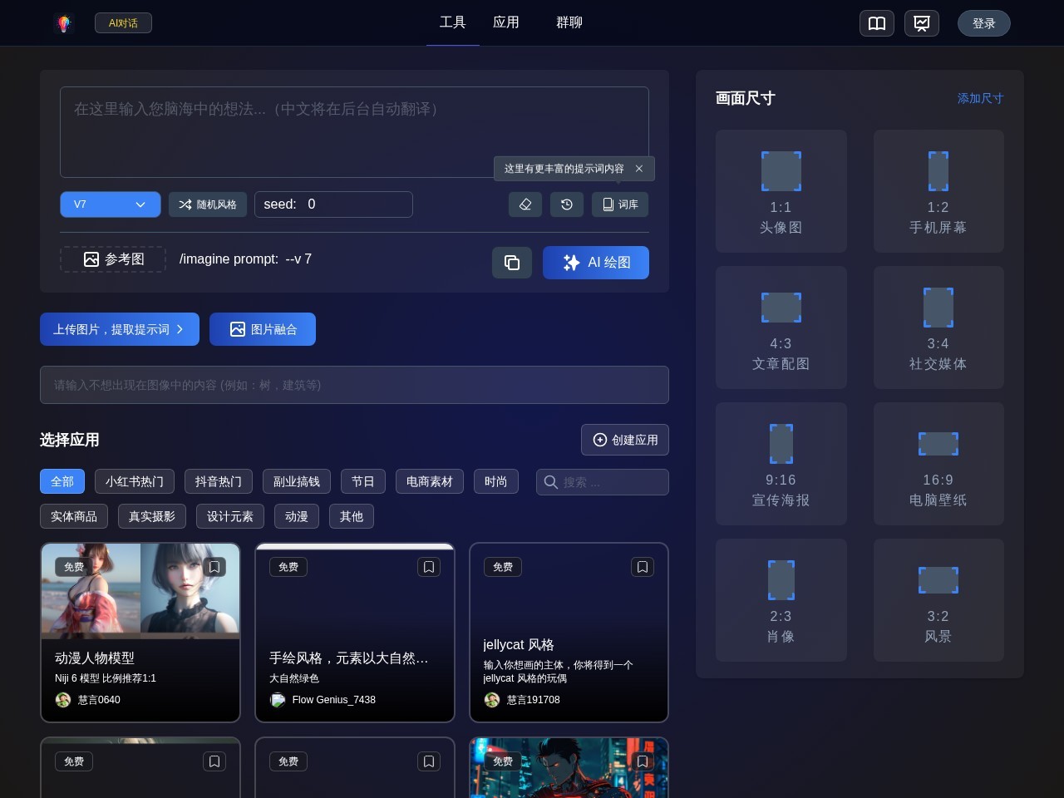Switch to the 工具 nav tab
1064x798 pixels.
pos(453,22)
